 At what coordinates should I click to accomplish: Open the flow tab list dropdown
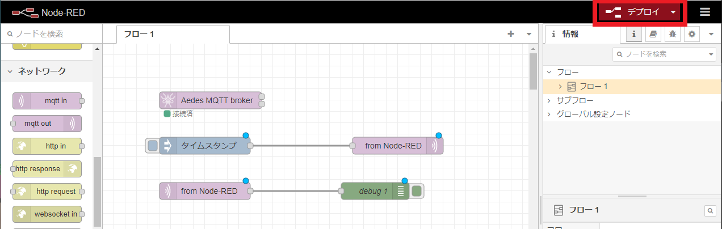click(529, 34)
